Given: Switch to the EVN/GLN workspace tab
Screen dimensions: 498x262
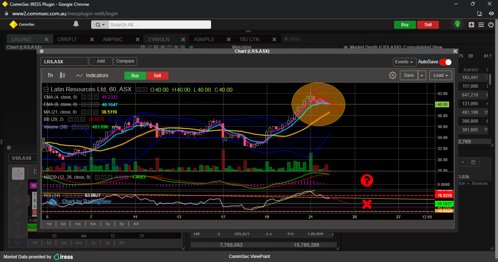Looking at the screenshot, I should tap(159, 39).
